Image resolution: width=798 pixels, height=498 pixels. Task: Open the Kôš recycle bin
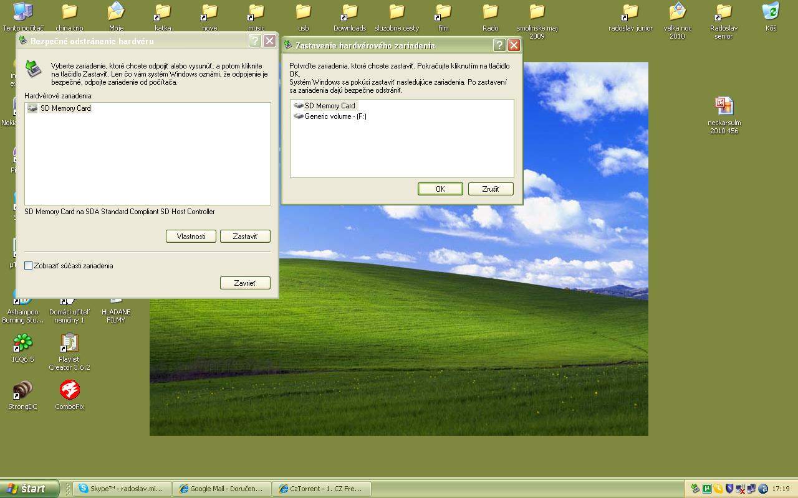pyautogui.click(x=771, y=12)
